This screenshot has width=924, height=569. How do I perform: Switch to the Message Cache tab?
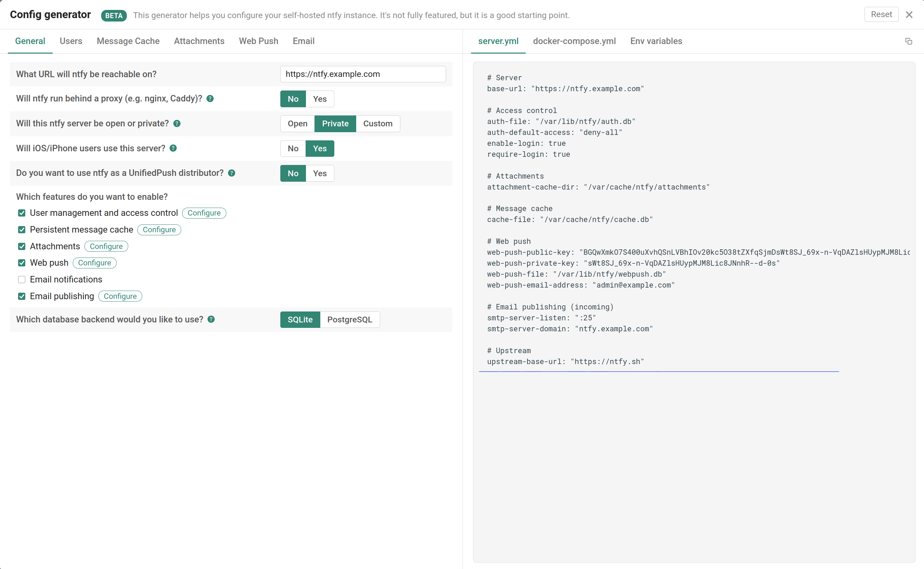(x=128, y=41)
